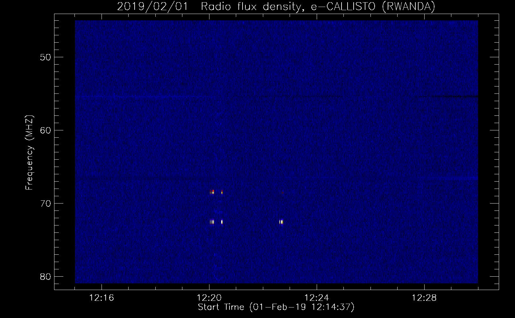Click the bright burst near 72.5 MHz around 12:22:40
This screenshot has width=515, height=318.
[281, 222]
